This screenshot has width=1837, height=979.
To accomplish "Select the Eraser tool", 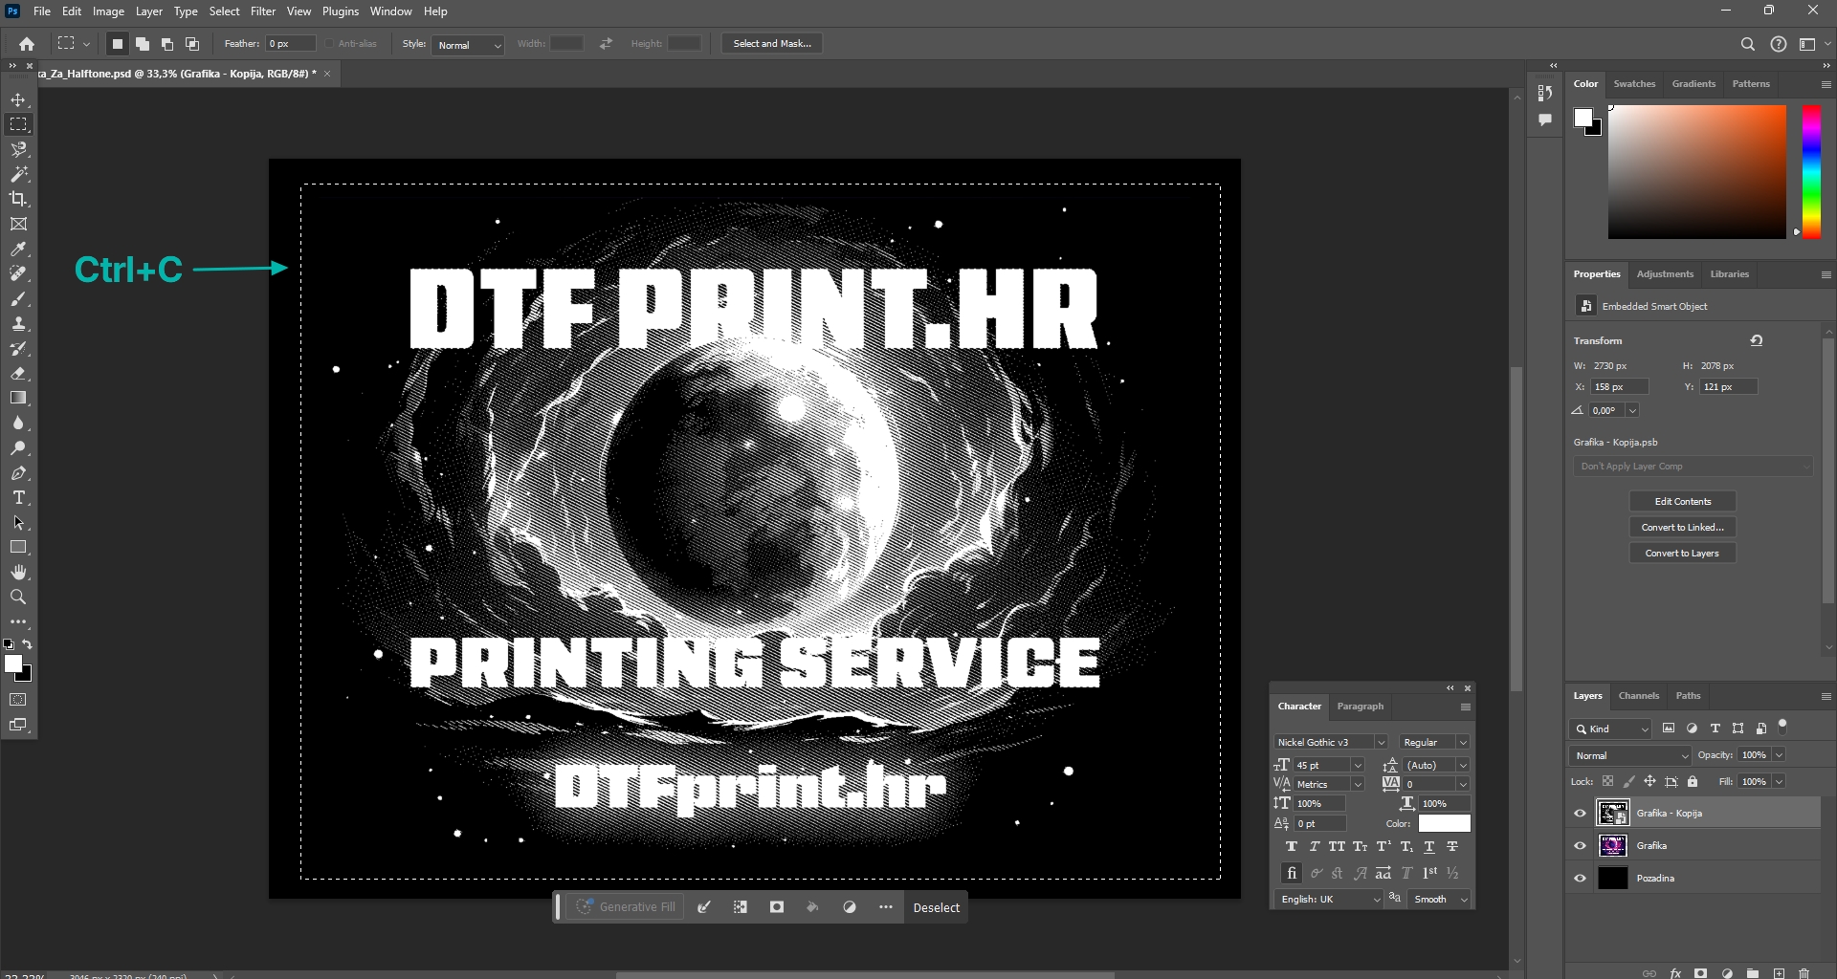I will pos(18,373).
